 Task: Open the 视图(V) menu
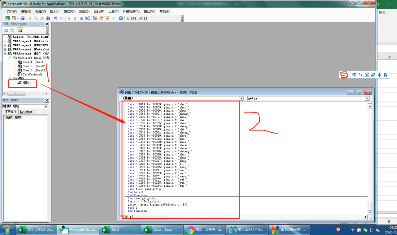[40, 11]
